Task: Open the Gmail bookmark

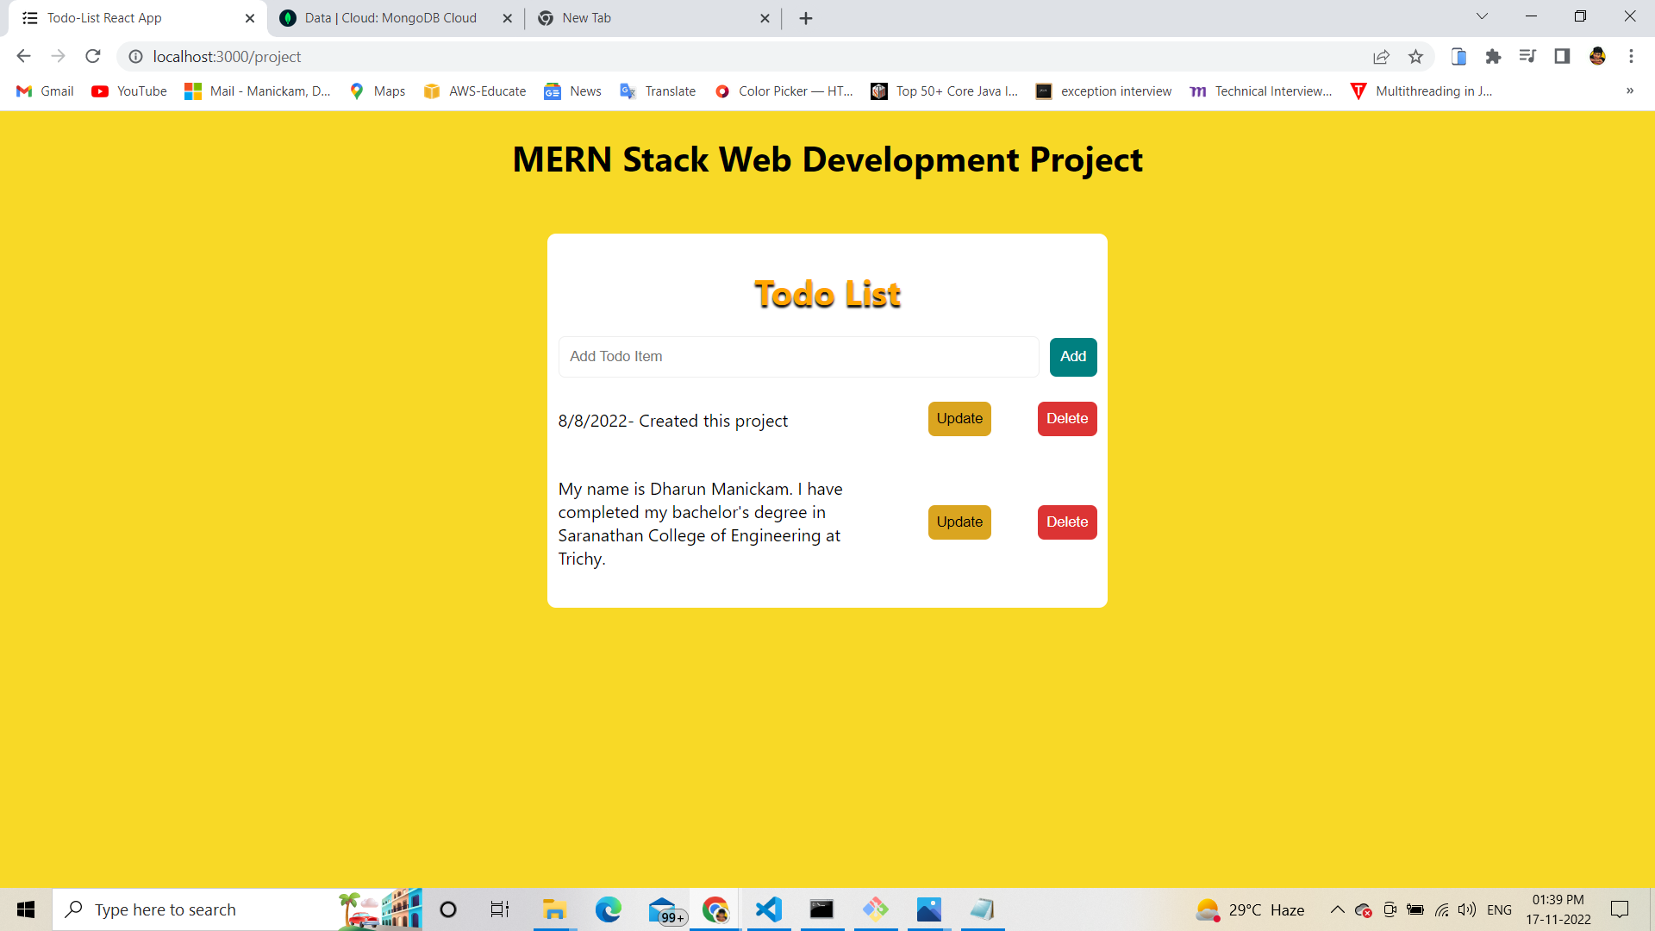Action: (x=43, y=91)
